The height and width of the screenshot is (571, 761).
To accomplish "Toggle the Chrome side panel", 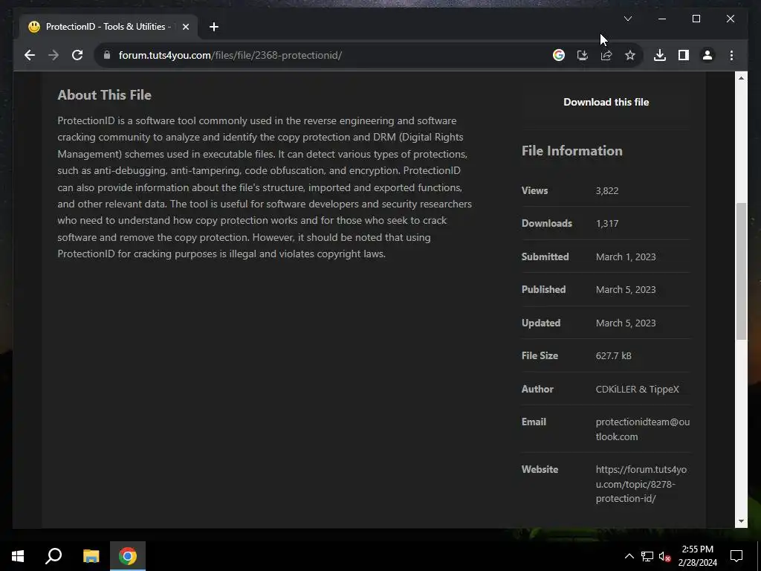I will click(684, 55).
